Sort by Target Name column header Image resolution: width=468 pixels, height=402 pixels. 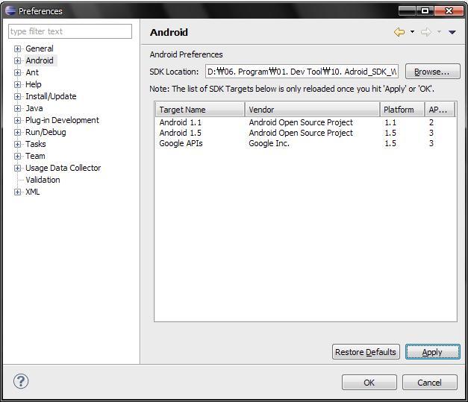tap(200, 110)
